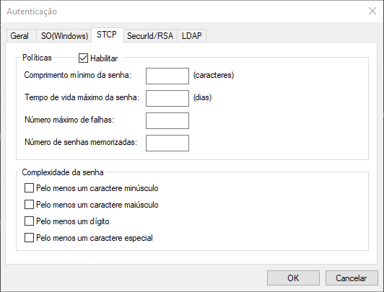Switch to the Geral tab
This screenshot has width=384, height=292.
tap(21, 36)
